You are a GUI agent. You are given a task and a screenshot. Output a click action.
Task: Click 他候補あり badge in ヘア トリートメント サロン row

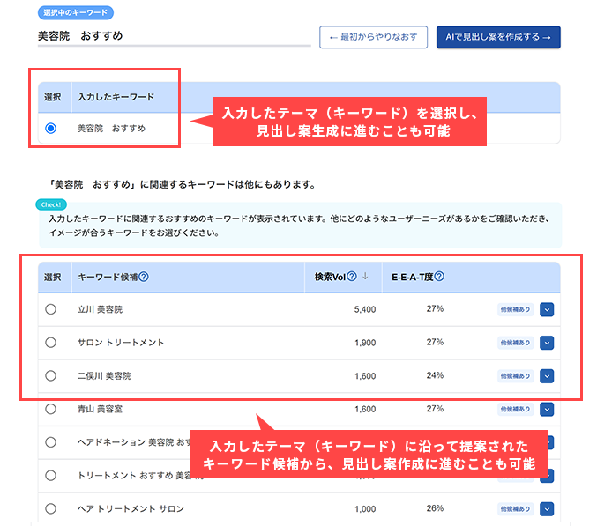[515, 509]
